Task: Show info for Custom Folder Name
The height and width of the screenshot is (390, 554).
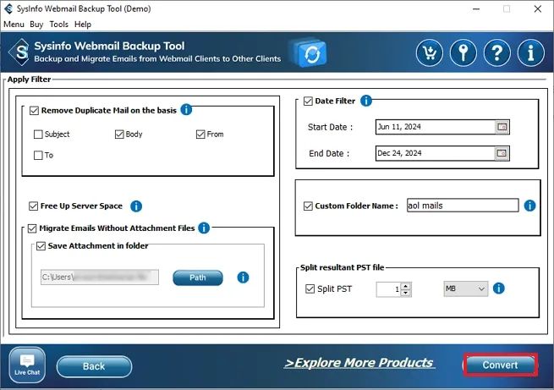Action: (529, 206)
